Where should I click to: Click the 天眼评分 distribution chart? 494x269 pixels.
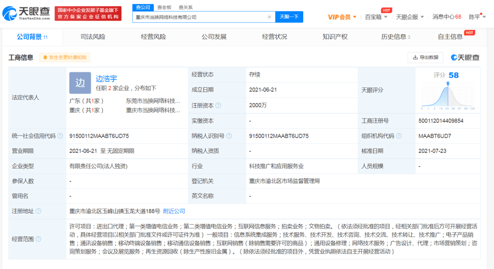coord(448,96)
